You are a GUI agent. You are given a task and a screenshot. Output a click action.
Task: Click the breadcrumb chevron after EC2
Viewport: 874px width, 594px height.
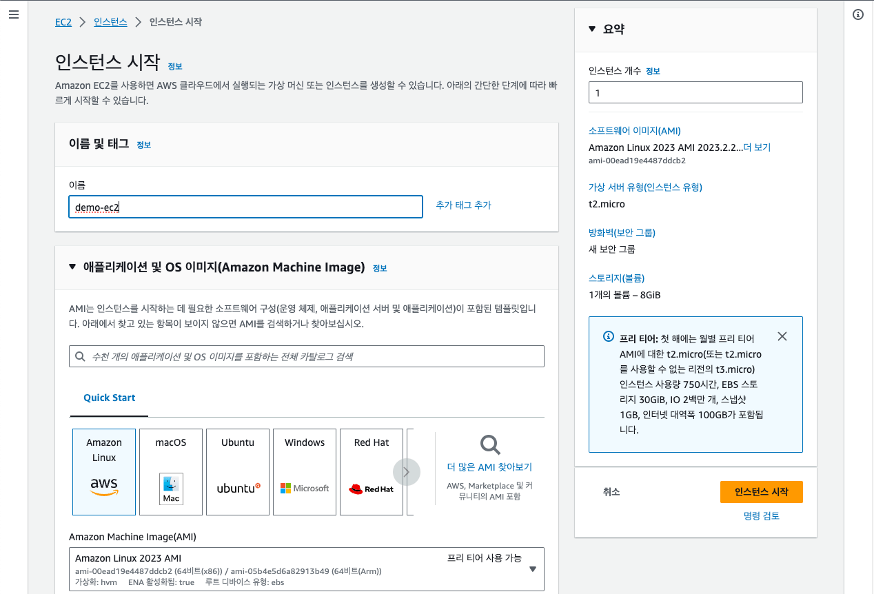point(83,22)
